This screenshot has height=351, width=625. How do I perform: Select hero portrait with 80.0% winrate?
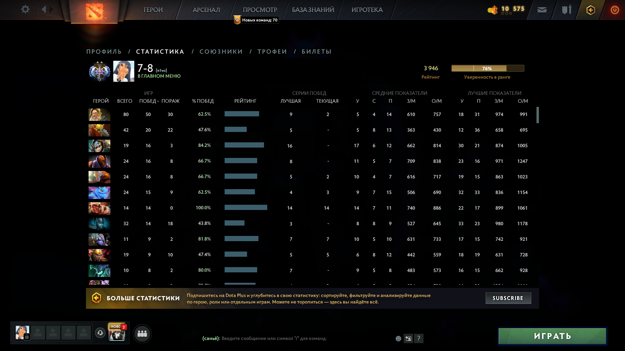(99, 270)
